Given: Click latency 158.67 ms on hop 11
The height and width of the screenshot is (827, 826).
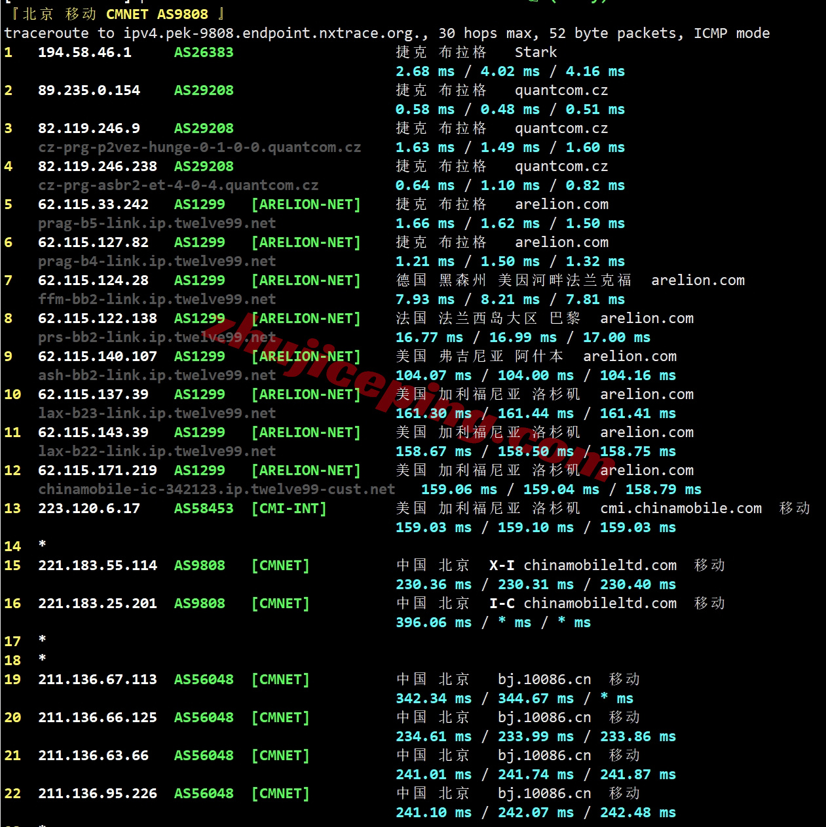Looking at the screenshot, I should point(434,452).
